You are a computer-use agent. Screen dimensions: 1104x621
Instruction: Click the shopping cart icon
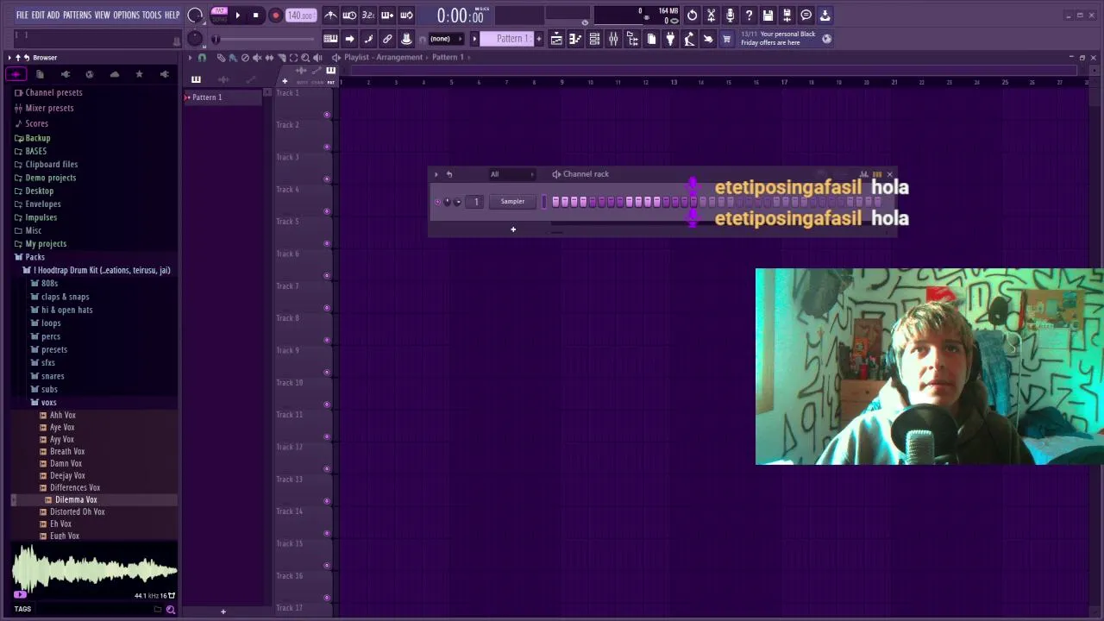coord(726,39)
